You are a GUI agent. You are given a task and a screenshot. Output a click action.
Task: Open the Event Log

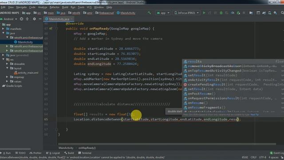click(x=277, y=153)
